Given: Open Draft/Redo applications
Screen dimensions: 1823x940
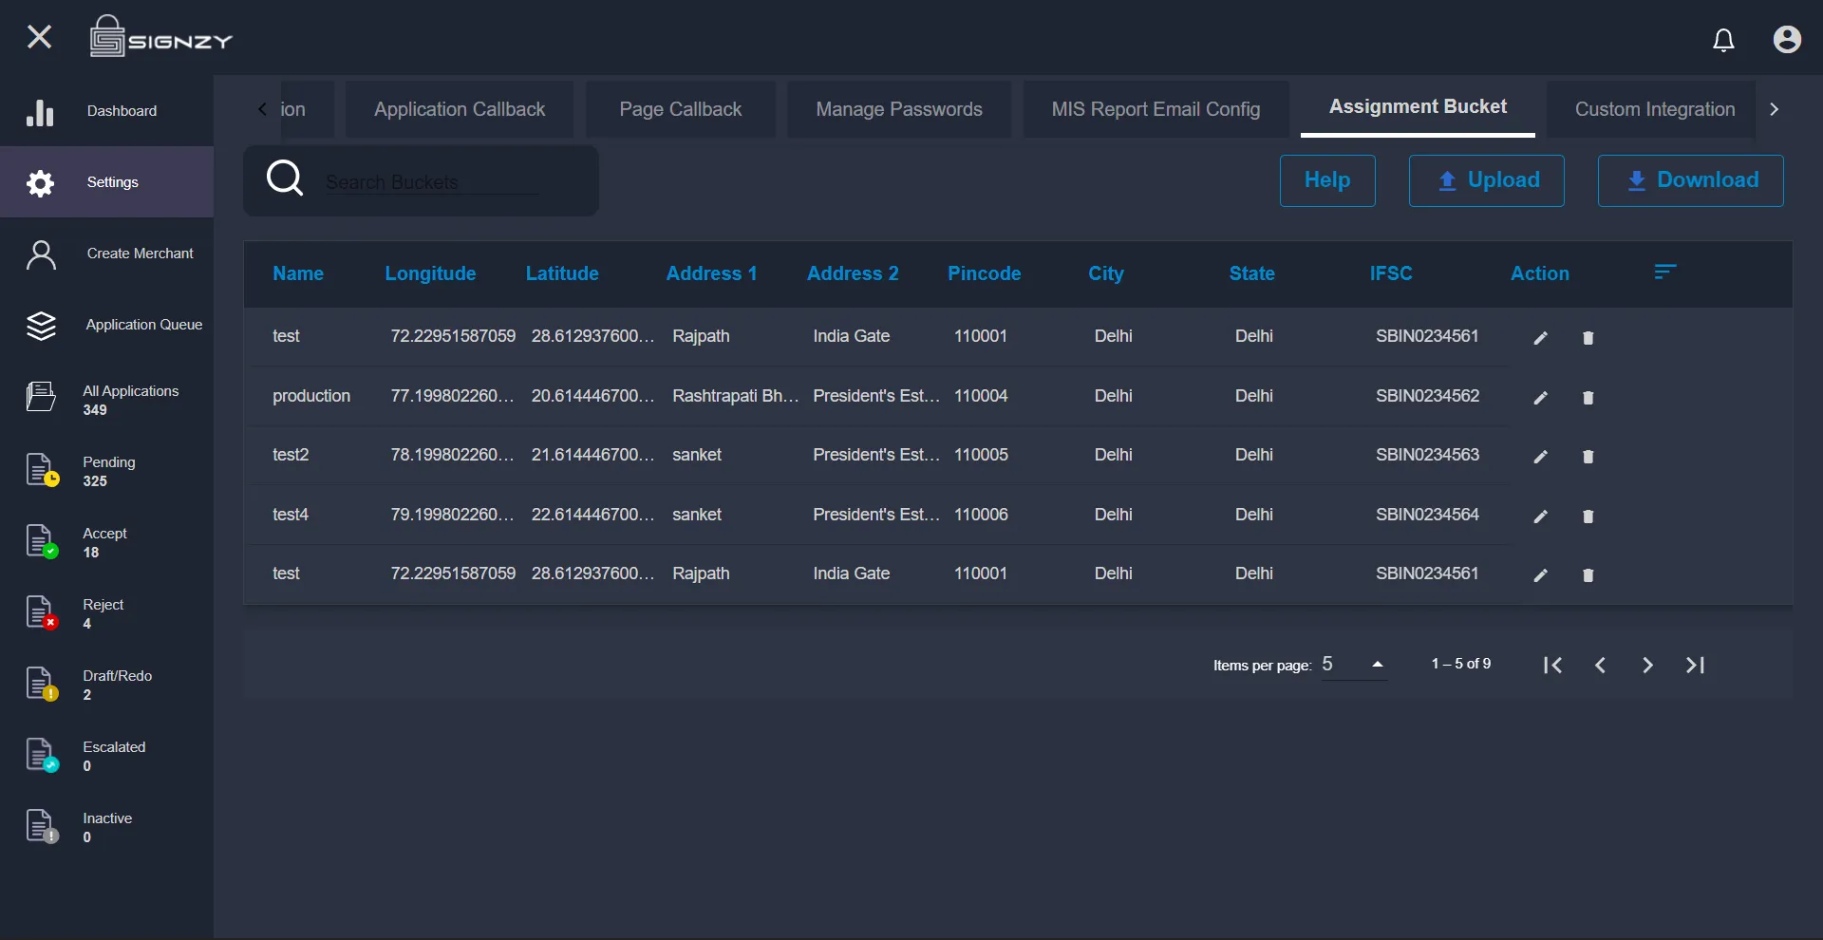Looking at the screenshot, I should 106,685.
